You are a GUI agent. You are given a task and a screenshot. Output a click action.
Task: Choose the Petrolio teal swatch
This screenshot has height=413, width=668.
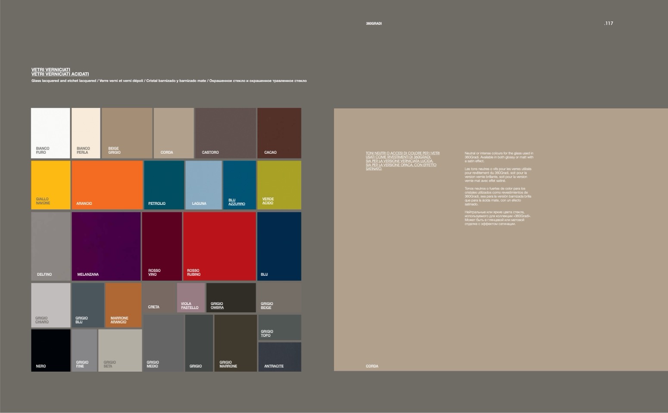click(164, 185)
